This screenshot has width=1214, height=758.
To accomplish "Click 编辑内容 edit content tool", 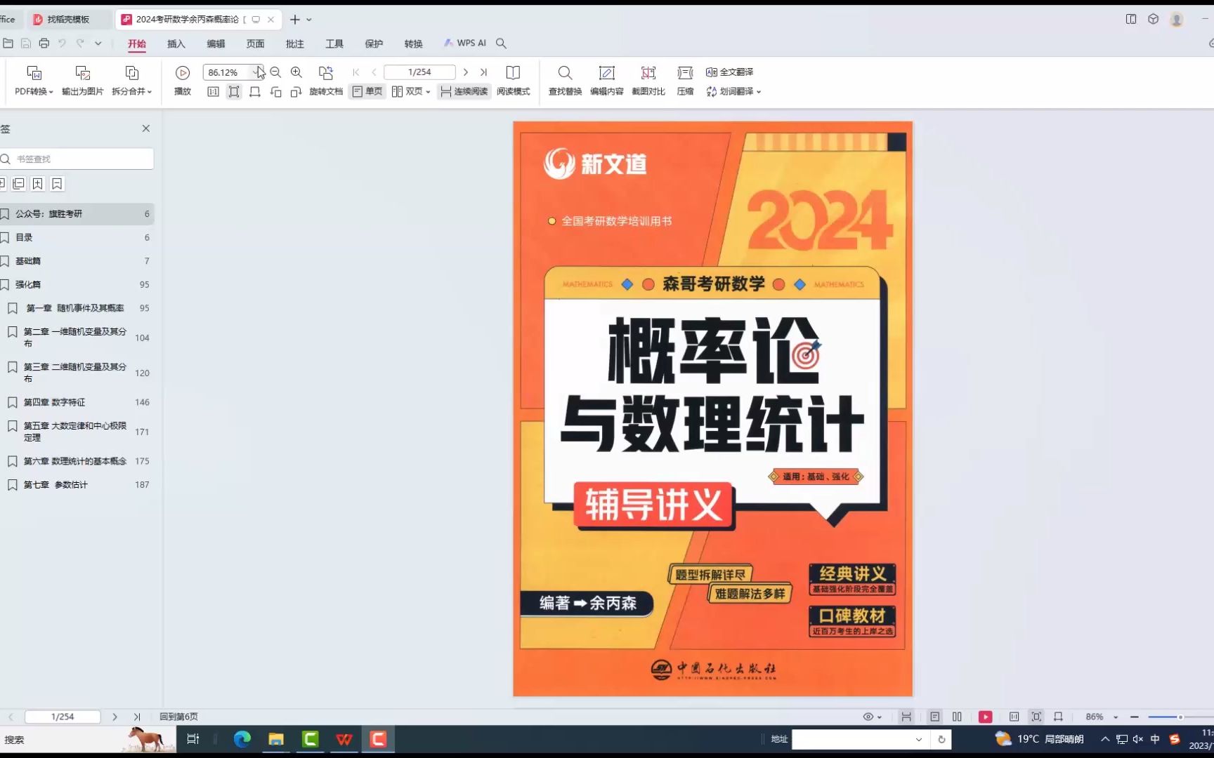I will (607, 81).
